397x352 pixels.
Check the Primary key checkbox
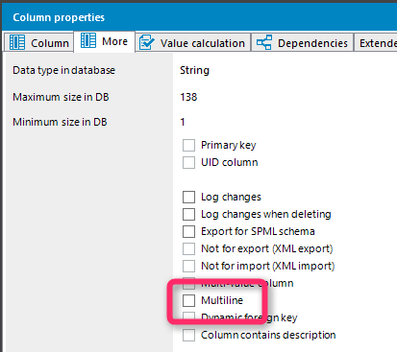click(188, 145)
